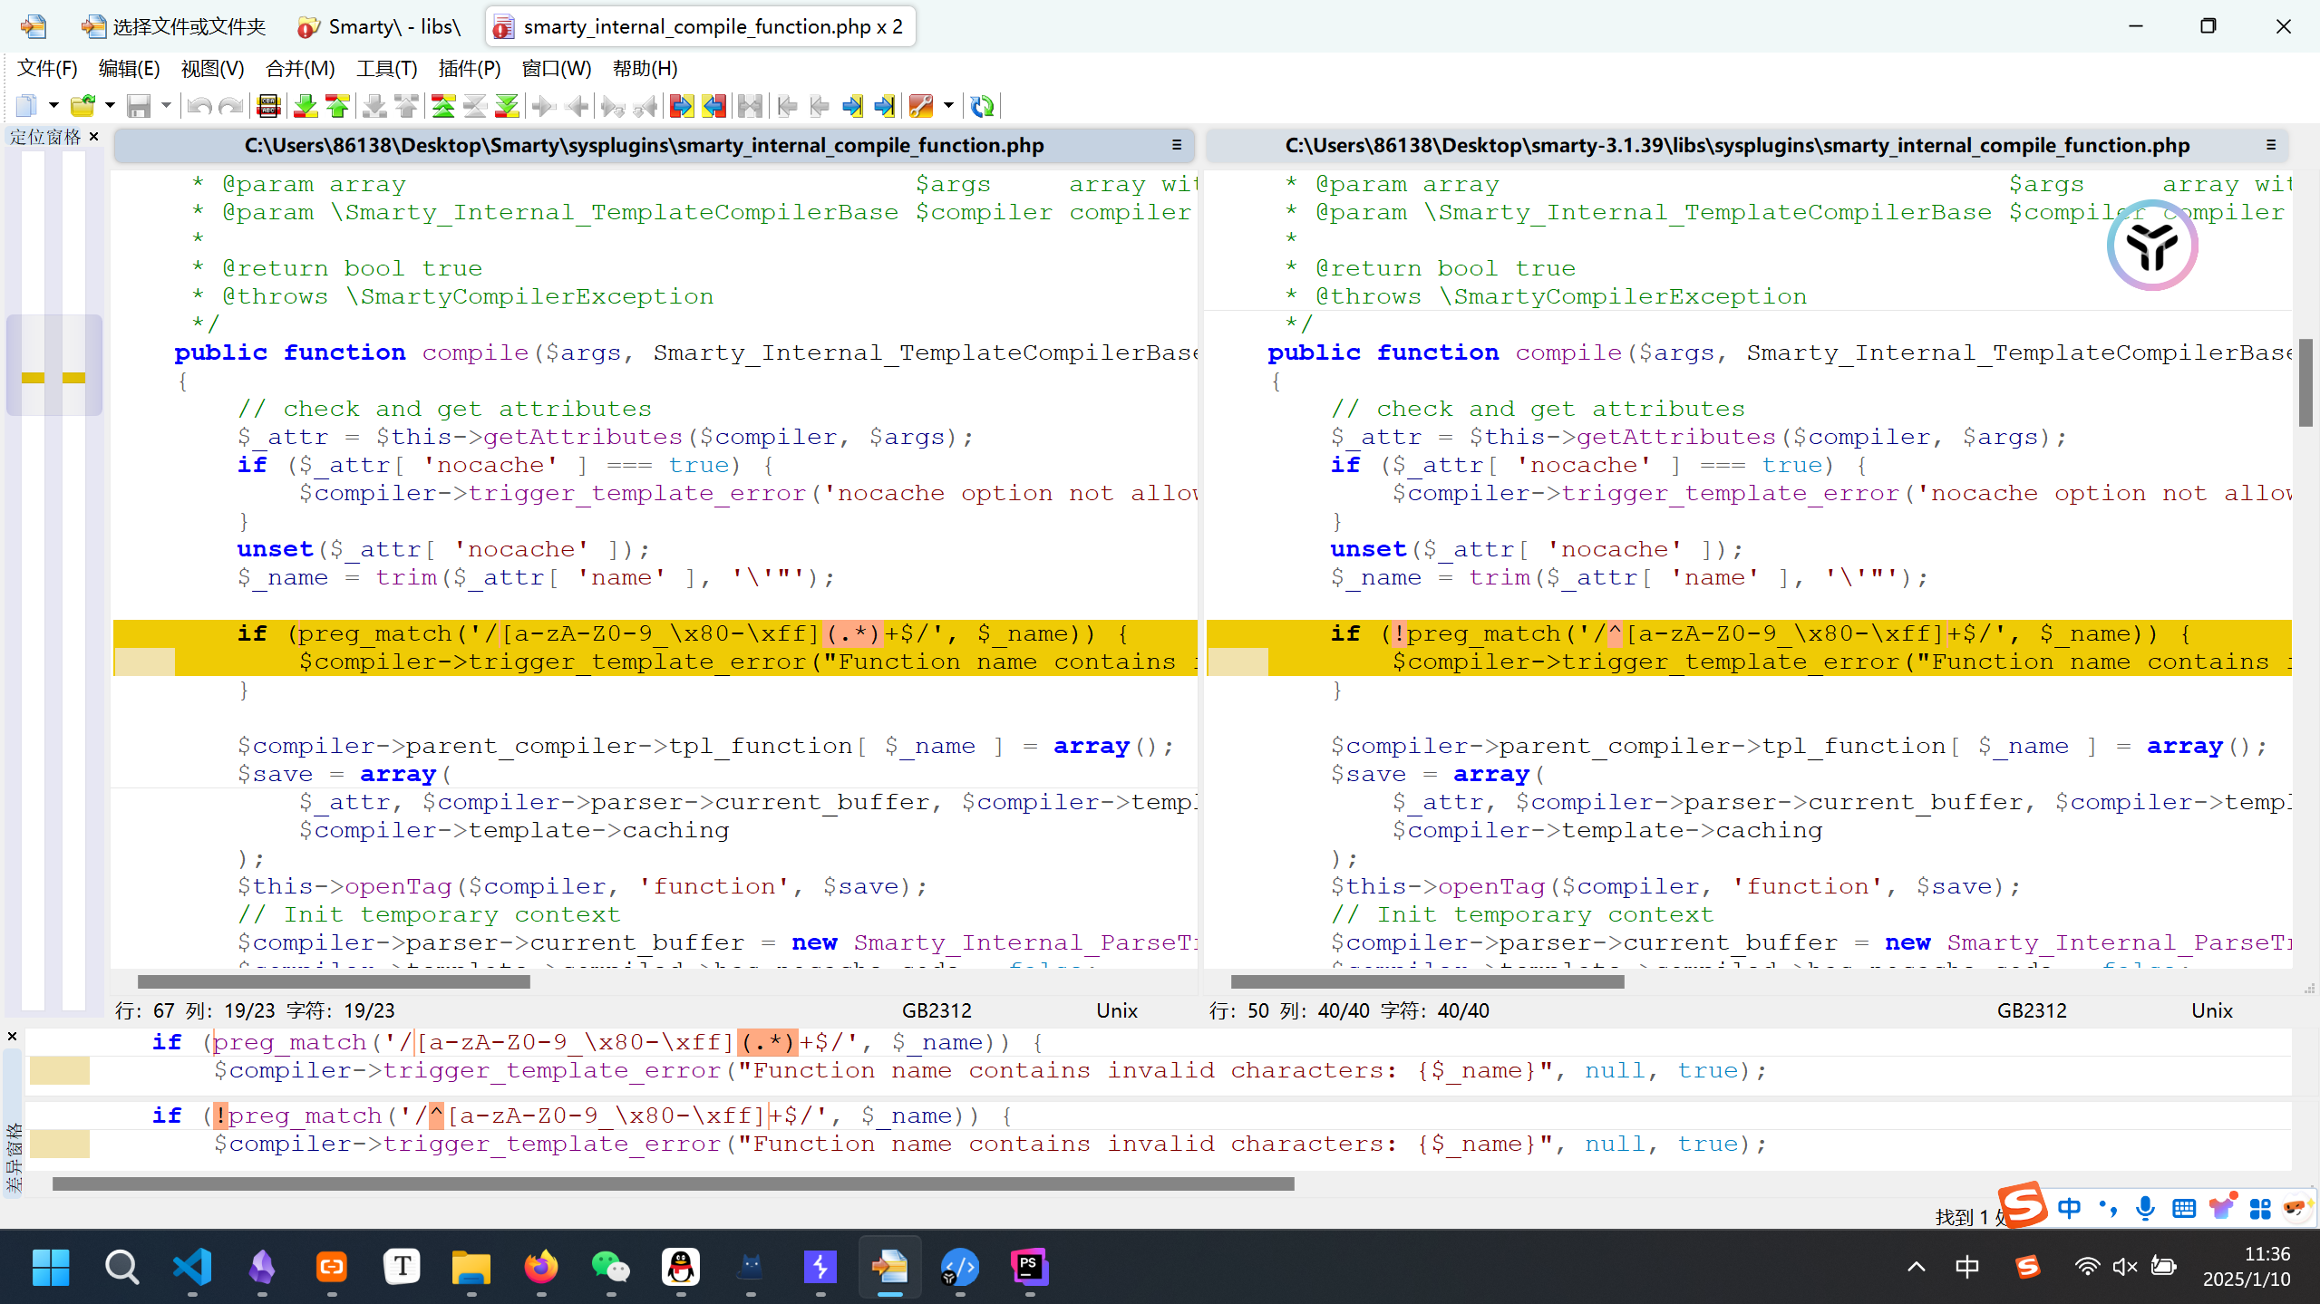Toggle the Sogou IME microphone voice input
This screenshot has height=1304, width=2320.
pos(2145,1208)
